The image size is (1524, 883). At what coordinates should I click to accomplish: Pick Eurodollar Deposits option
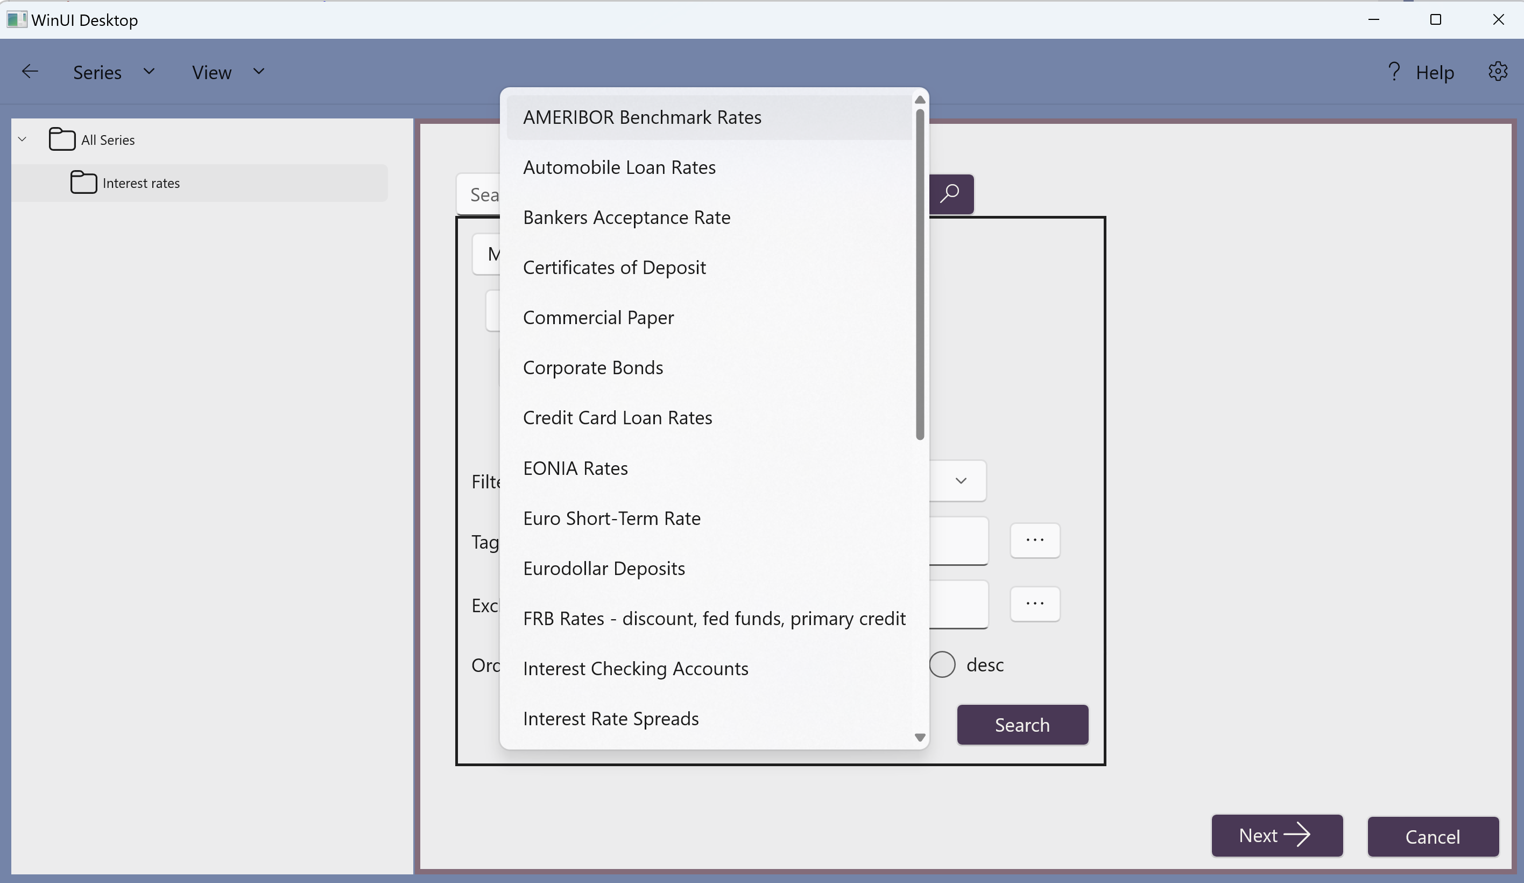click(x=604, y=568)
